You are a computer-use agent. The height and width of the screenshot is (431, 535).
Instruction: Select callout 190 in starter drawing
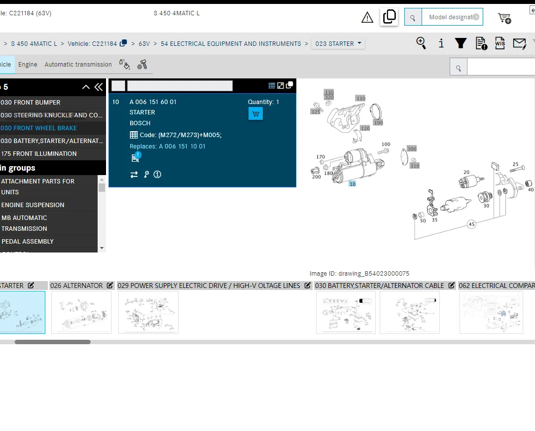coord(378,123)
